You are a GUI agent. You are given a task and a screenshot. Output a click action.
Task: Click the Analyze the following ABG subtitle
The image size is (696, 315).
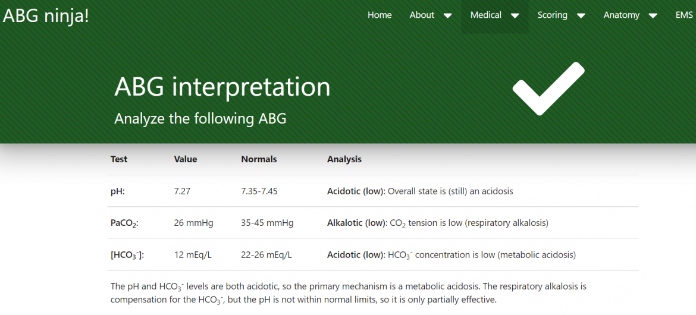pos(200,119)
